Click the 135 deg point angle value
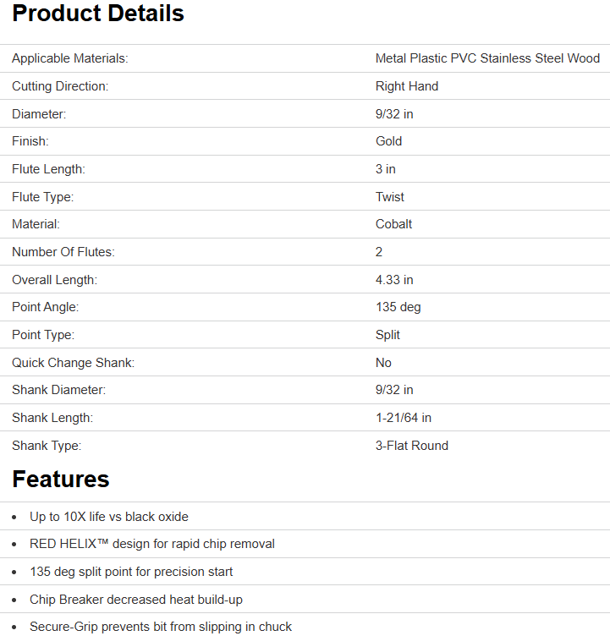This screenshot has width=610, height=636. click(x=398, y=307)
